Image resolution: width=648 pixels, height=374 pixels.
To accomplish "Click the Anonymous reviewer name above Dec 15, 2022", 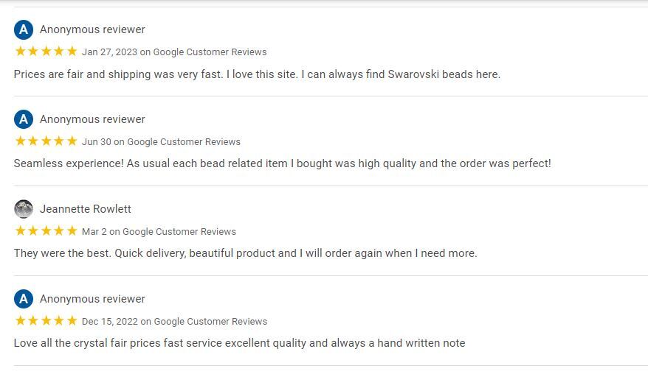I will point(92,299).
